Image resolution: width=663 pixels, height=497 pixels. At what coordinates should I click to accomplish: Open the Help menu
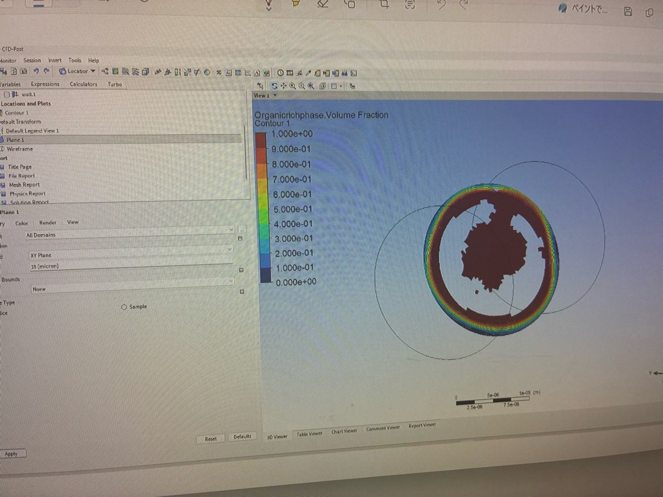pos(93,61)
